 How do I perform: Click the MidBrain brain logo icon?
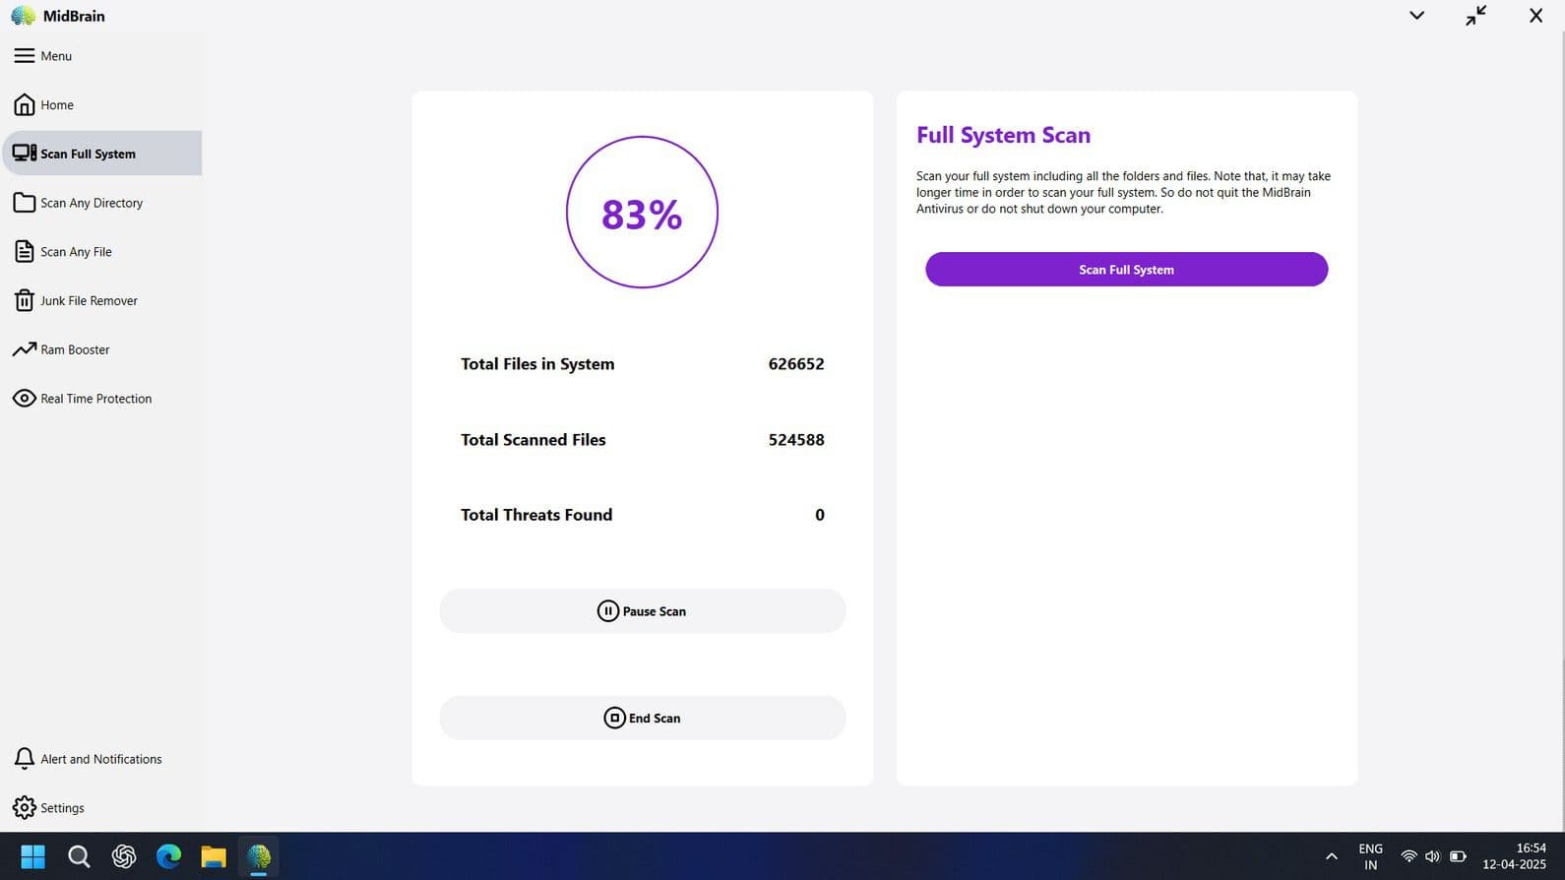click(23, 16)
